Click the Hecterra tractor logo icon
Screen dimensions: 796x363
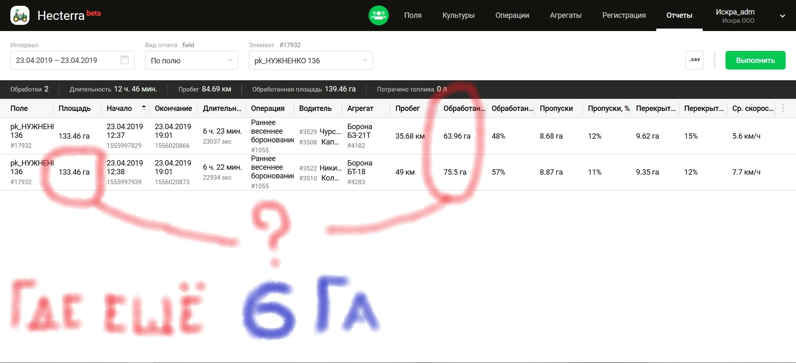point(20,16)
